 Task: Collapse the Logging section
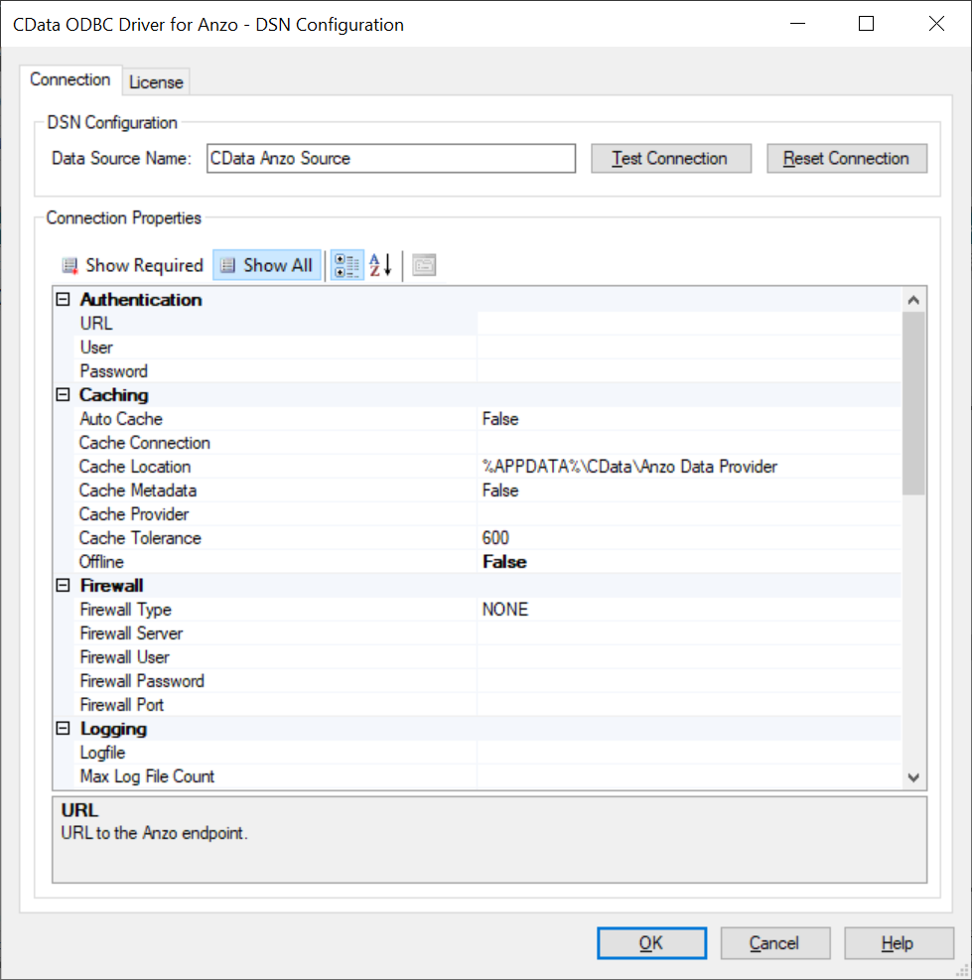(63, 728)
